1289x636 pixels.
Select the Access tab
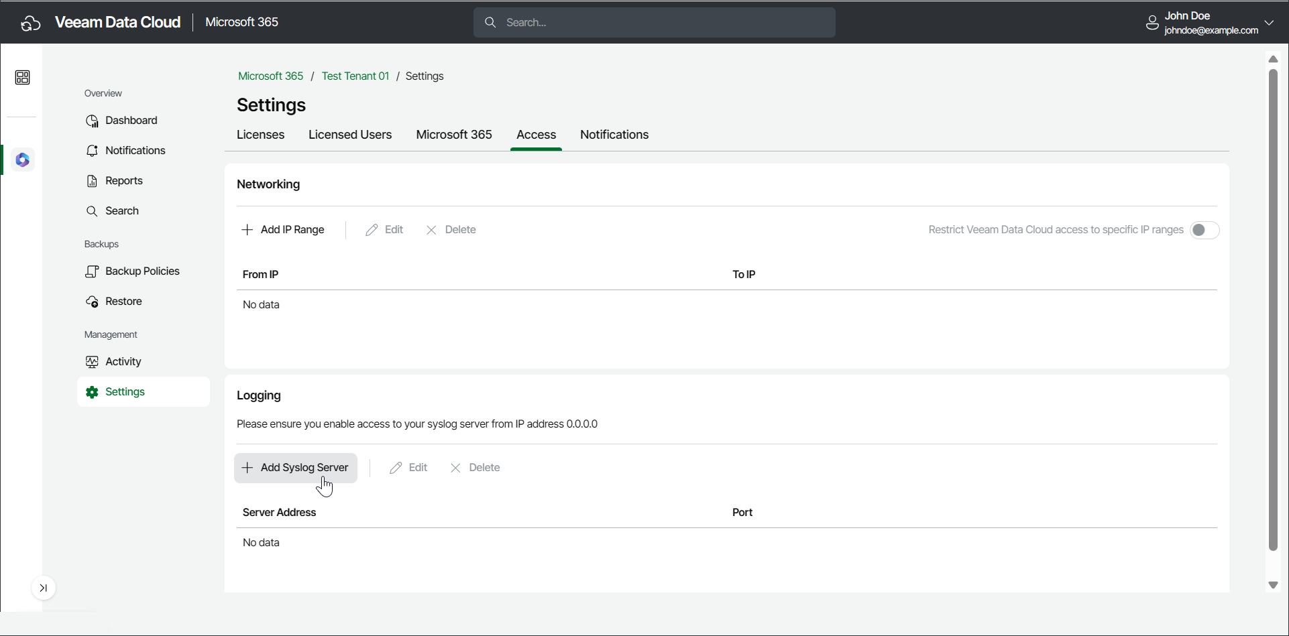[x=537, y=135]
